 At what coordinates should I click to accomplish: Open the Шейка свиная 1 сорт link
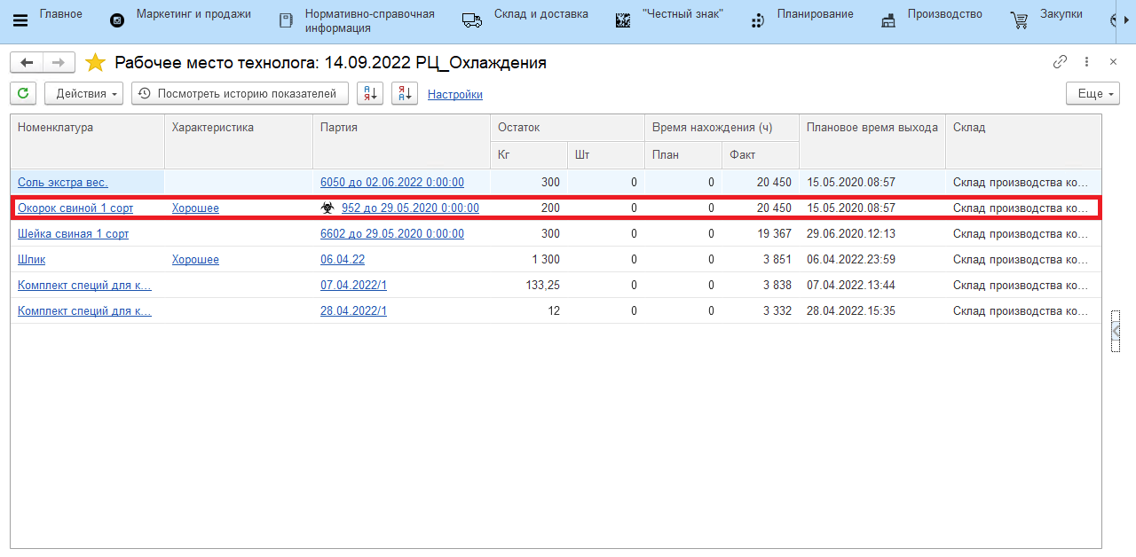point(73,234)
